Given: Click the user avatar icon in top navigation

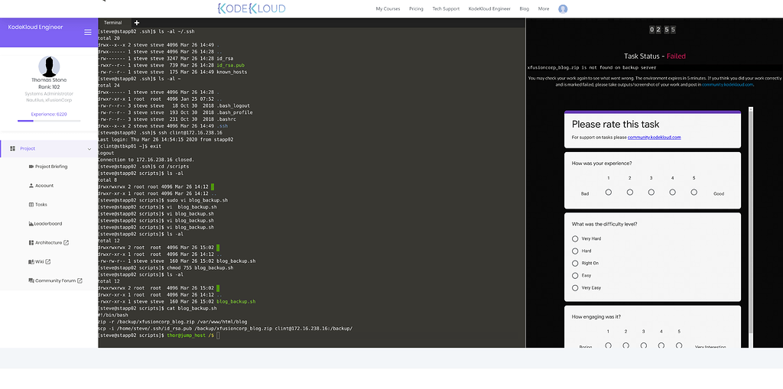Looking at the screenshot, I should click(563, 9).
